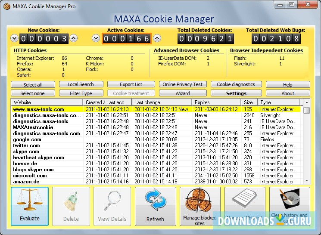Select the diagnostics.maxa-tools.co... Silverlight row
The image size is (321, 235).
click(156, 115)
